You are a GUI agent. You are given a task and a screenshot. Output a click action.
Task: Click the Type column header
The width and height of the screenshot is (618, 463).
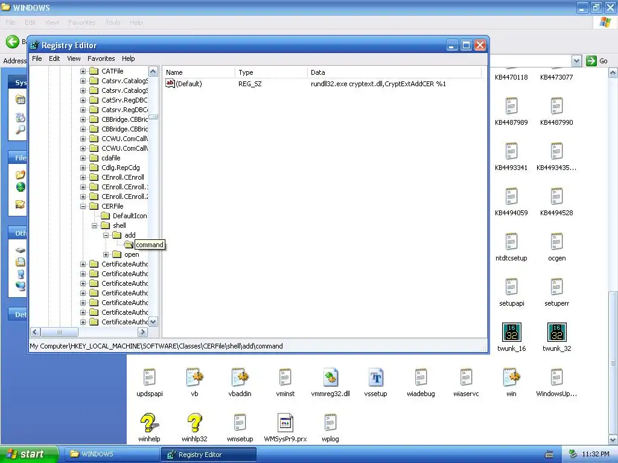pyautogui.click(x=271, y=72)
